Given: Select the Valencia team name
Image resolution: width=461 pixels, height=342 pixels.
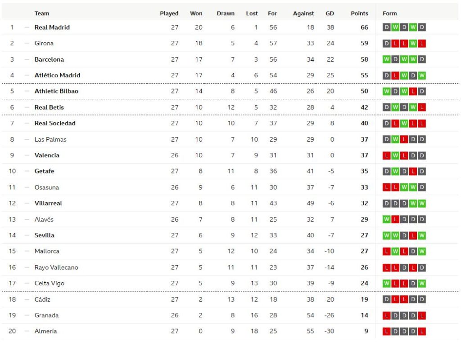Looking at the screenshot, I should 47,155.
